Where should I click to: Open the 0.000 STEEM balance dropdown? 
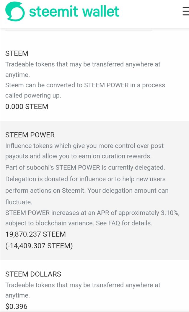pyautogui.click(x=27, y=107)
